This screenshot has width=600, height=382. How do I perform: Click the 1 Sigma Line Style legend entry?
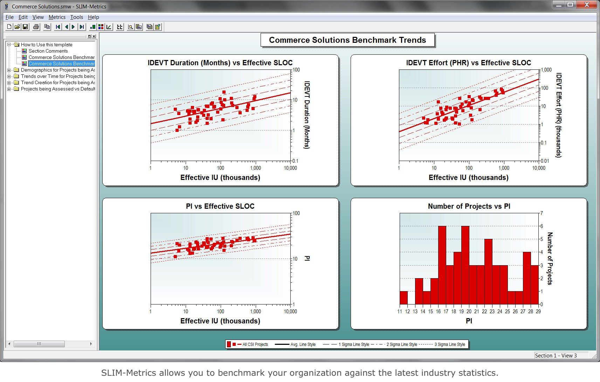coord(346,344)
